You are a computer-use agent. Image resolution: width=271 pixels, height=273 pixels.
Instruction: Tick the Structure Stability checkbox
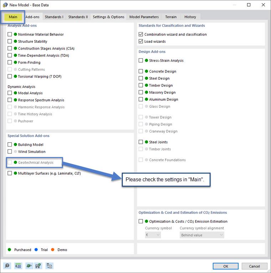click(x=10, y=41)
